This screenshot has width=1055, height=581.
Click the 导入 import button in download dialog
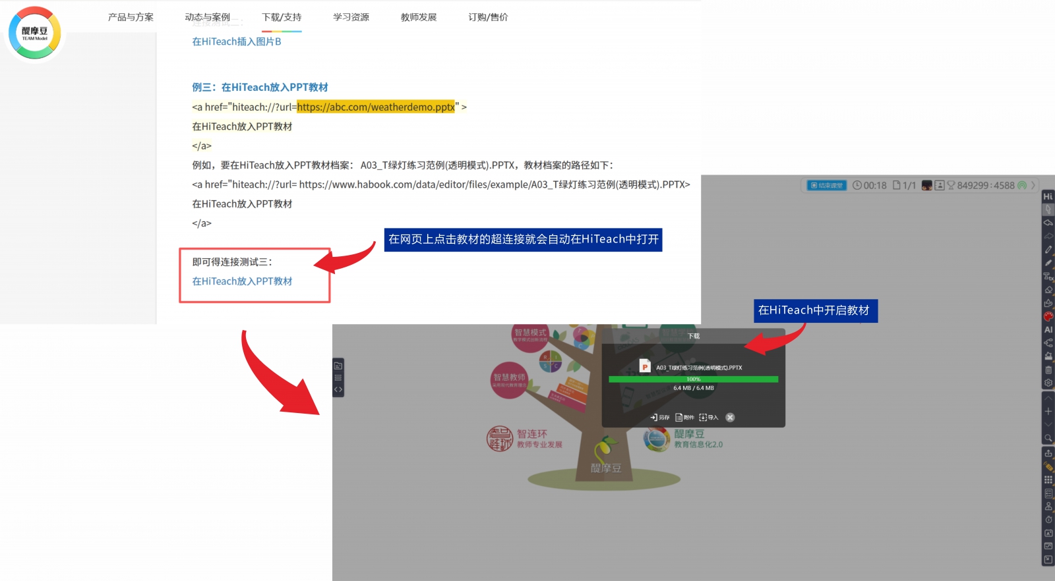[x=709, y=418]
